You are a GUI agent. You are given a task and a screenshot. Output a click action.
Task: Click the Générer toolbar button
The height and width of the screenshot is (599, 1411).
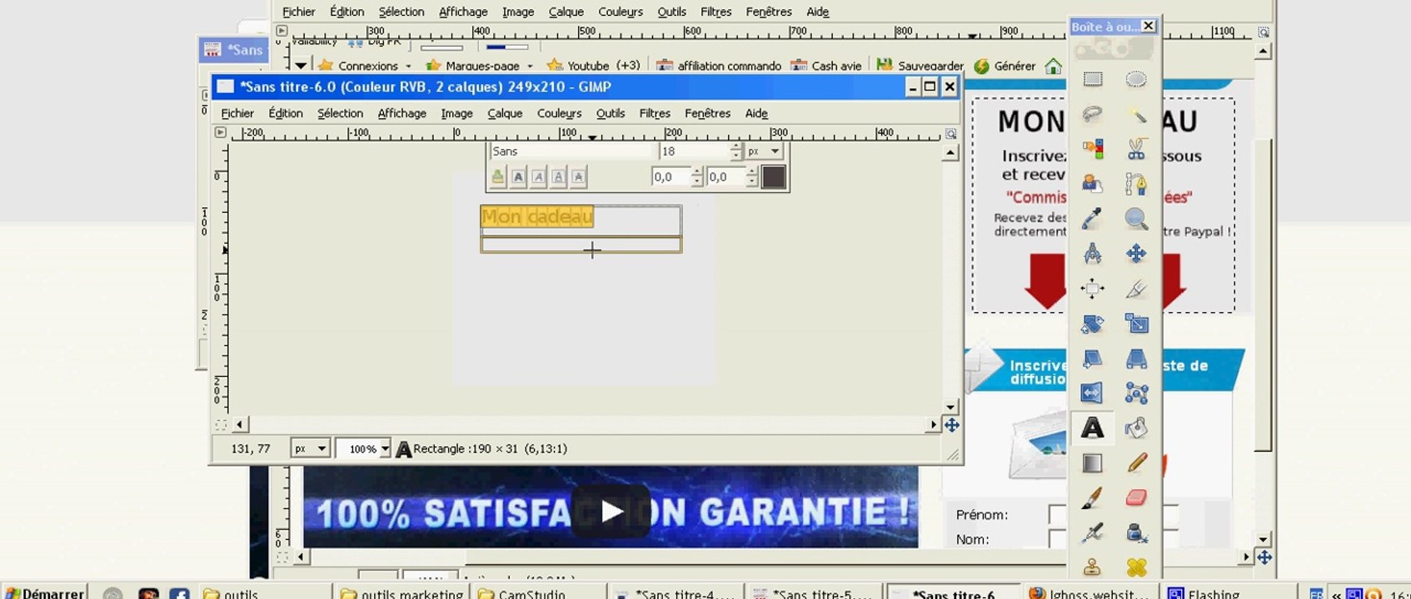tap(1005, 66)
